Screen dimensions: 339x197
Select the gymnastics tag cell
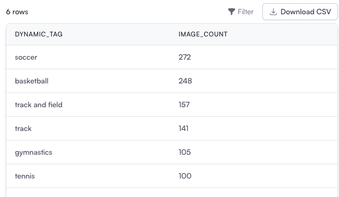(x=33, y=153)
